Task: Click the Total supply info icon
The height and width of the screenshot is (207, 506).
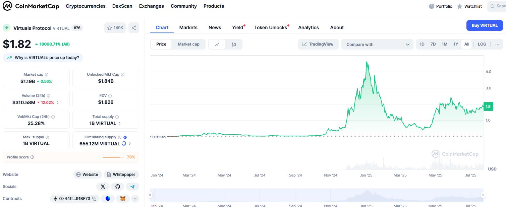Action: coord(117,117)
